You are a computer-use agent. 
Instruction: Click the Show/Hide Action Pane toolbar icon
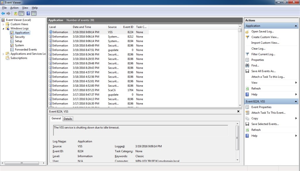[x=34, y=13]
